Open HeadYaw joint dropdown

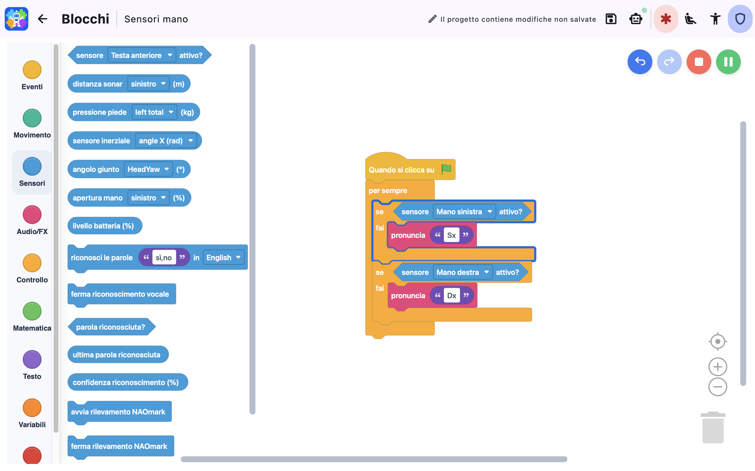pyautogui.click(x=148, y=169)
